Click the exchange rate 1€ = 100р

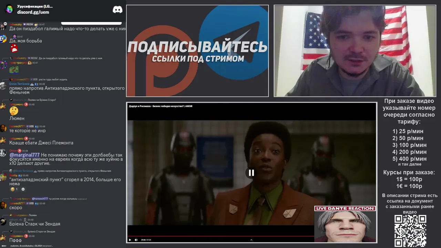[x=409, y=186]
